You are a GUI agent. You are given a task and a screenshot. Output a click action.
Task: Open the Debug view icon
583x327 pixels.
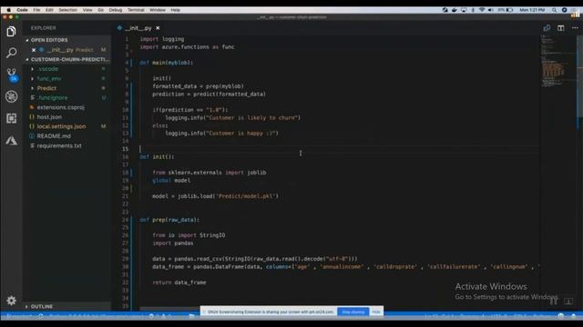(x=12, y=97)
